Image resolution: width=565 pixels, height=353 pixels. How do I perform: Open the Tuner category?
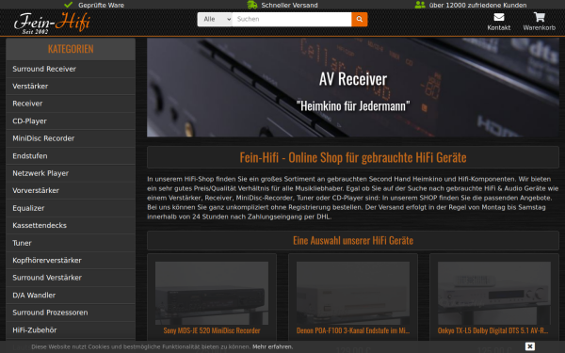(x=71, y=243)
